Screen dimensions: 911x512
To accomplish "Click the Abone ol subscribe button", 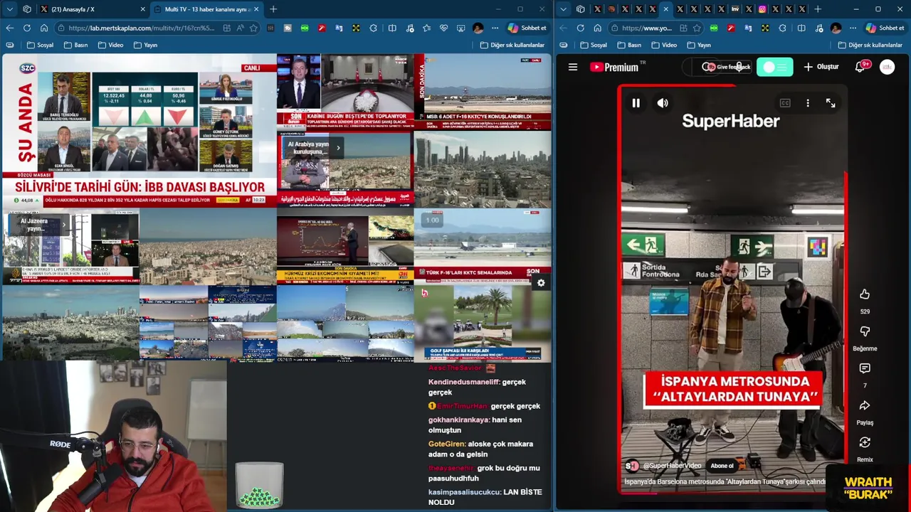I will [x=722, y=466].
